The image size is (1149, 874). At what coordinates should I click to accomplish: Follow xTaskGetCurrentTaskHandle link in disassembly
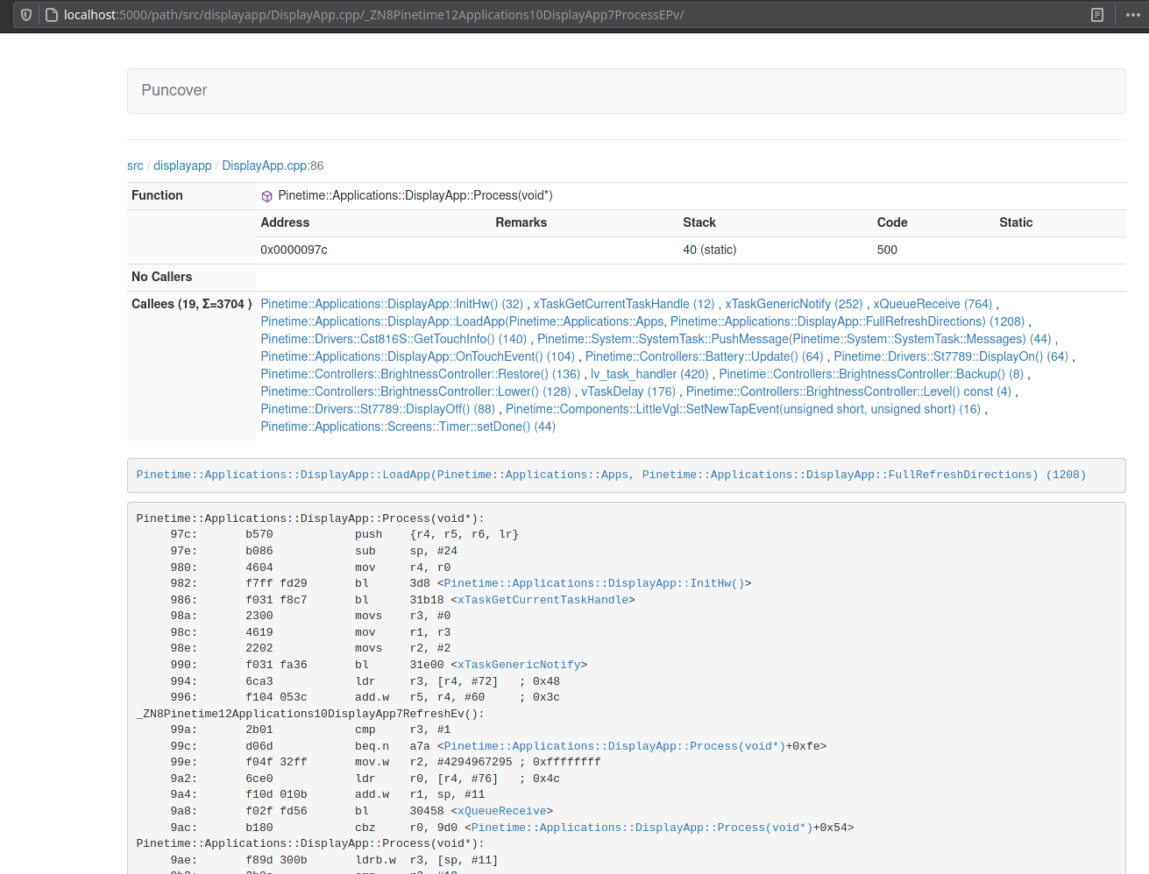(x=543, y=600)
